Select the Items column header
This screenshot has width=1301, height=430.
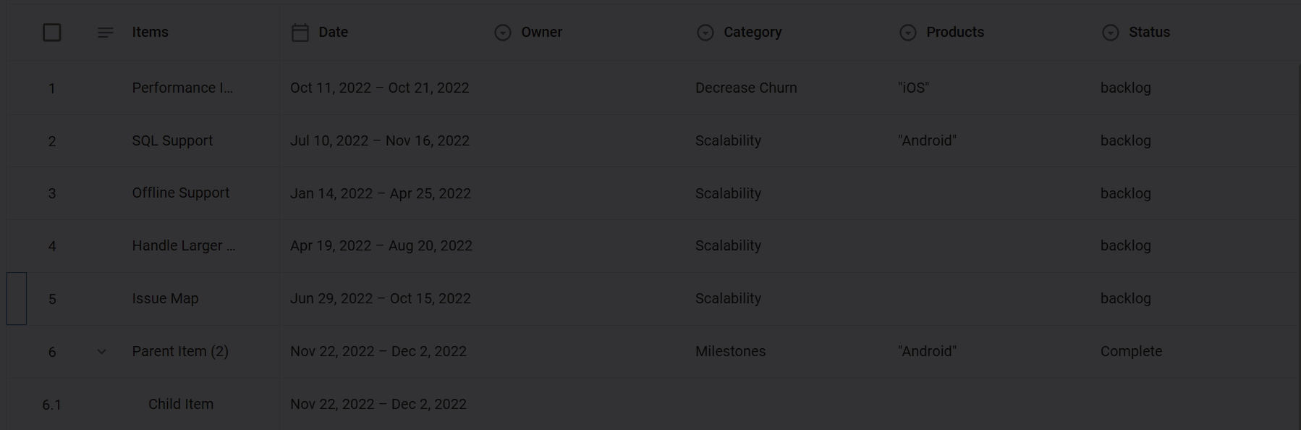pyautogui.click(x=150, y=33)
